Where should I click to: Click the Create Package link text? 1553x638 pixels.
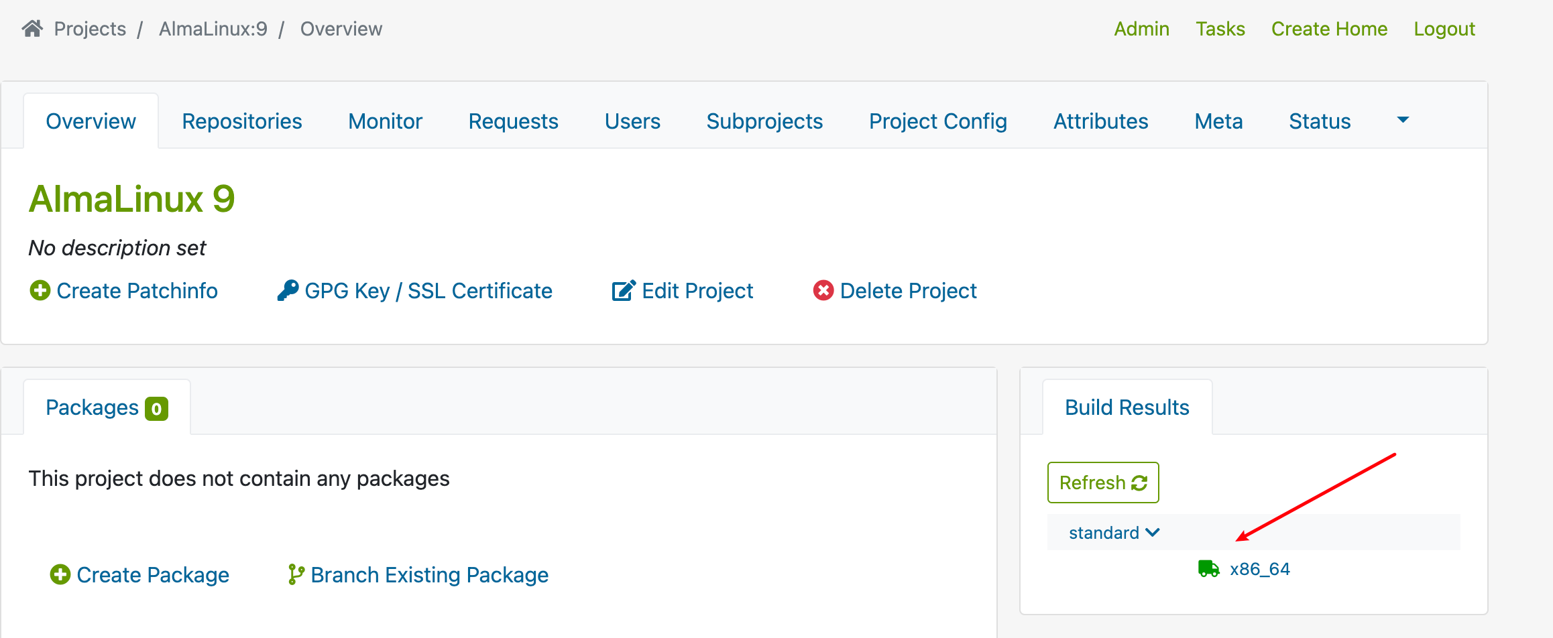tap(153, 575)
